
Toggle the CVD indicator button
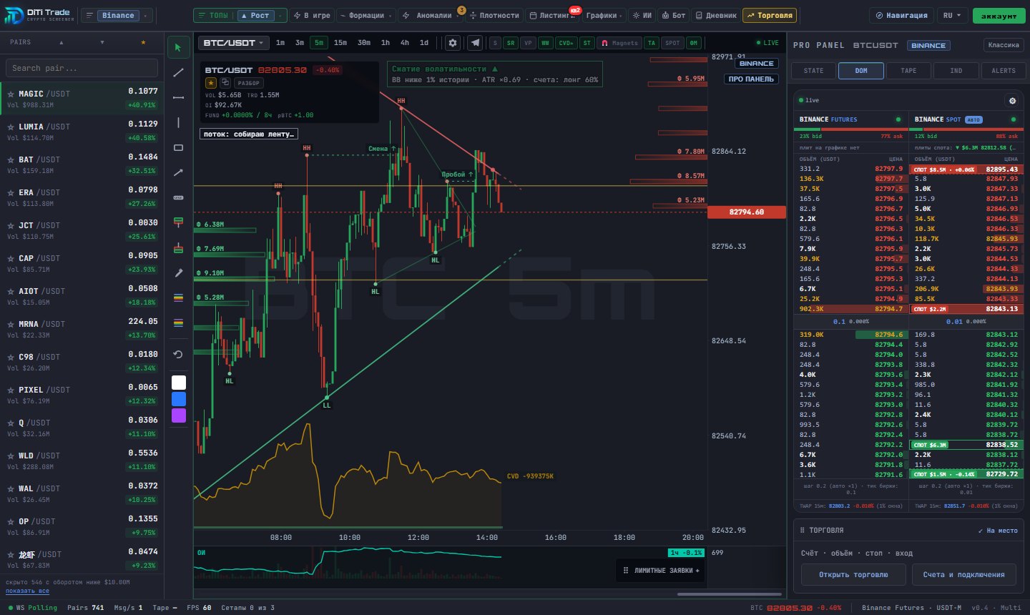[566, 43]
